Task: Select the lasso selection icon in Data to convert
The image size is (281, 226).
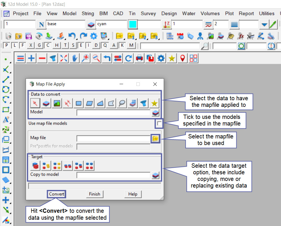Action: (x=122, y=103)
